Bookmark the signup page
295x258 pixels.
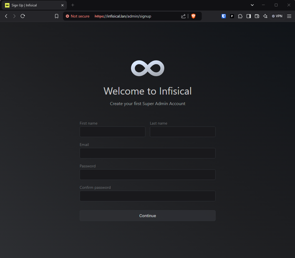click(x=56, y=16)
